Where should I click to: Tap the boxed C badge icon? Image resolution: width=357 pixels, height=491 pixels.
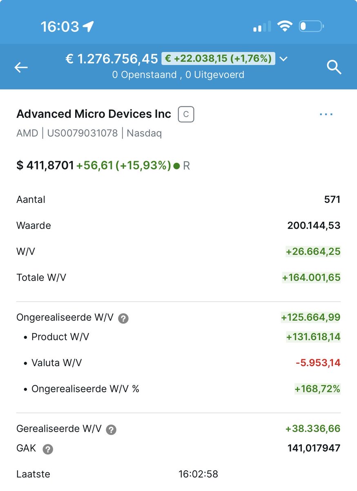[186, 114]
